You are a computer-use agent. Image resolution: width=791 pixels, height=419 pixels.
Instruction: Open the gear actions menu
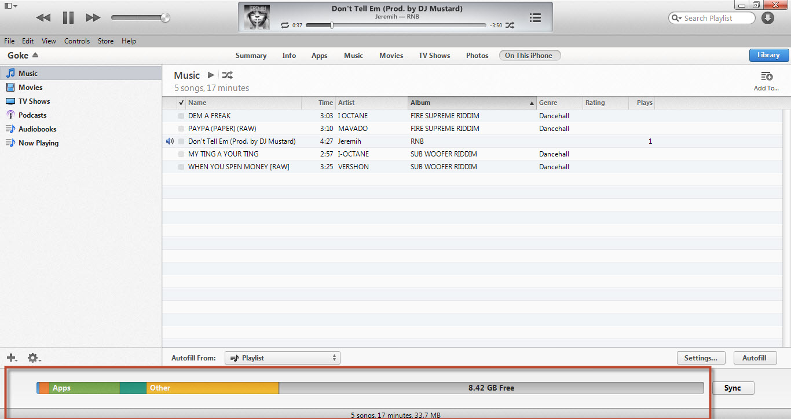[x=34, y=358]
